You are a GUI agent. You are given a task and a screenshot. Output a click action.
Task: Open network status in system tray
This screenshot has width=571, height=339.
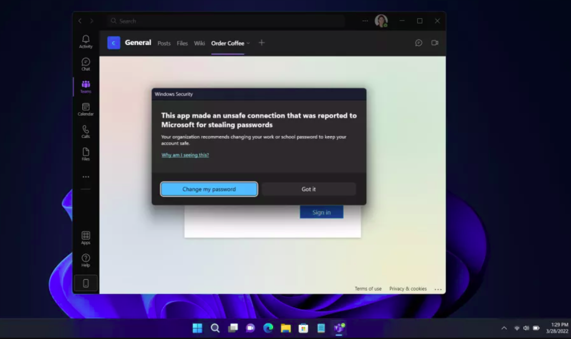pyautogui.click(x=517, y=328)
